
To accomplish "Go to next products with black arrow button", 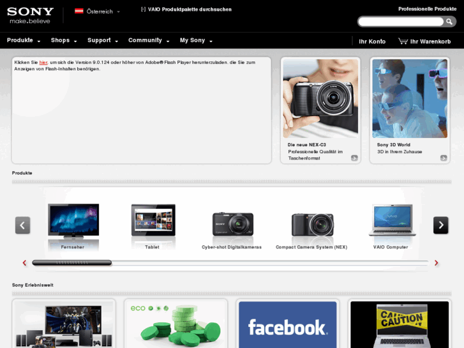I will (440, 225).
